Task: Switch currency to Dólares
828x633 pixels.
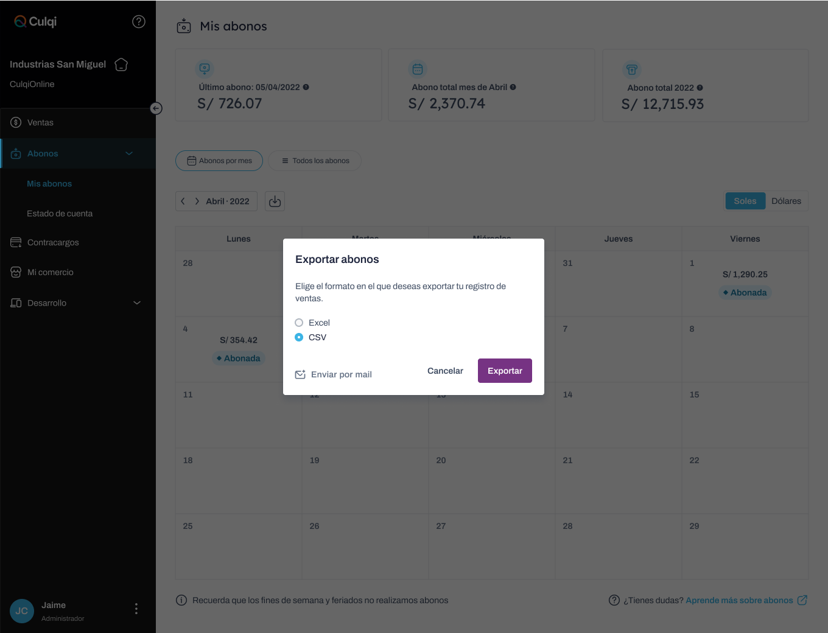Action: pyautogui.click(x=786, y=201)
